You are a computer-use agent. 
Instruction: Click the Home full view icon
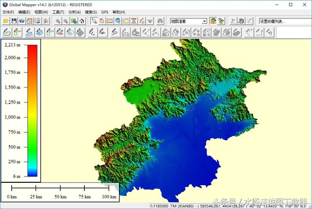click(x=82, y=21)
